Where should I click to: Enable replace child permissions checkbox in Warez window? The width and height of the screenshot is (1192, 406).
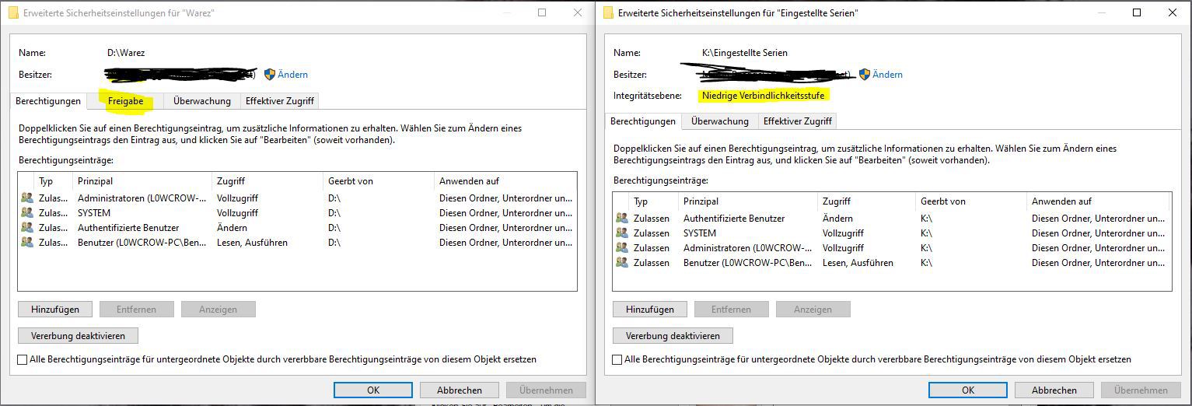23,359
